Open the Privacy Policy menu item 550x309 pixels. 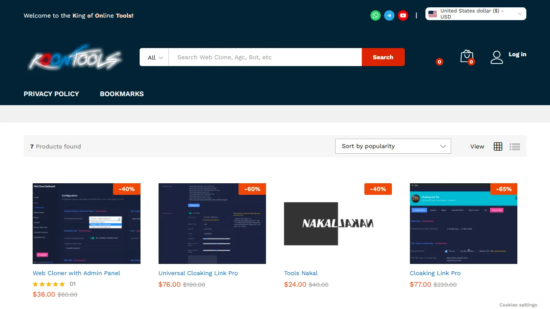51,94
